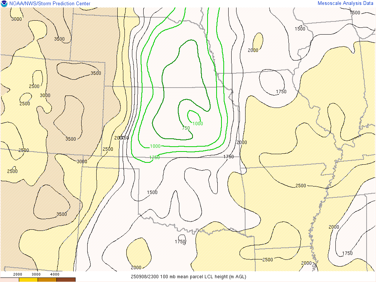
Task: Click the 1750 label just below the green contours
Action: 229,157
